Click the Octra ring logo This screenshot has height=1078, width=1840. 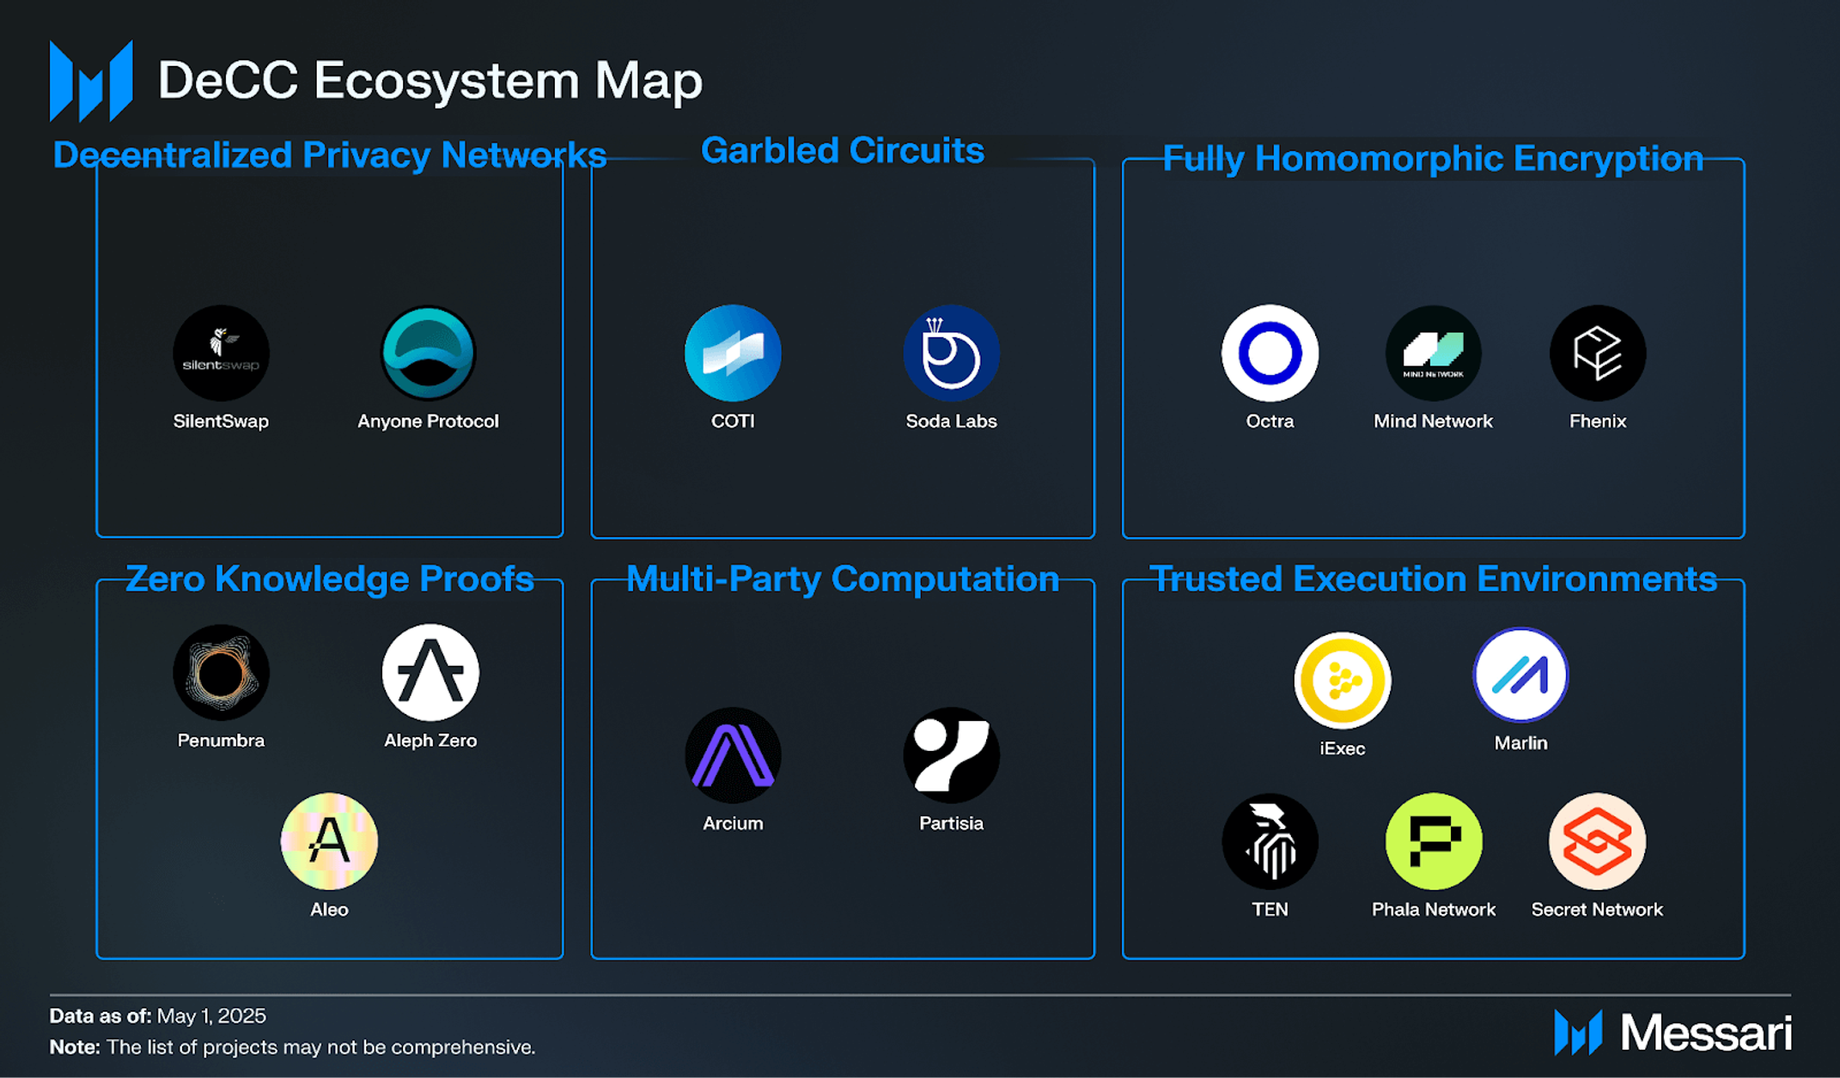tap(1270, 353)
